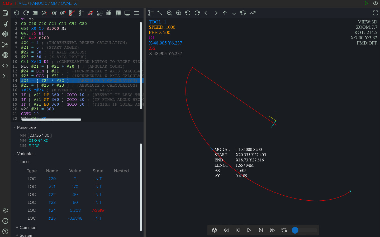
Task: Select the measure distance tool in viewer
Action: click(160, 13)
